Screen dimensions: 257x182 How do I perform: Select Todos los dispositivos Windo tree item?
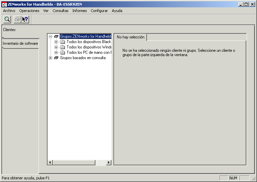[89, 47]
